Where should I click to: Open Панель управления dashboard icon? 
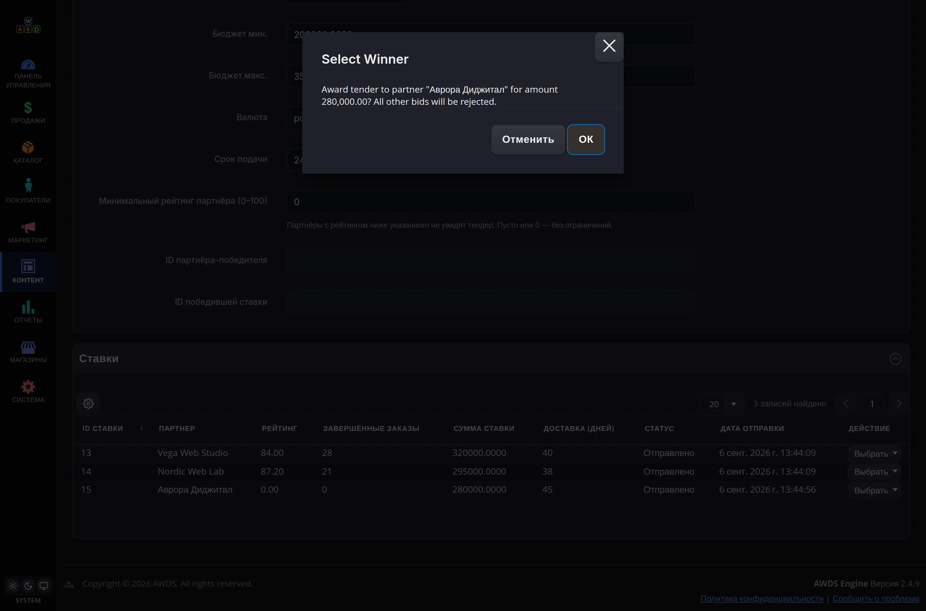coord(28,74)
